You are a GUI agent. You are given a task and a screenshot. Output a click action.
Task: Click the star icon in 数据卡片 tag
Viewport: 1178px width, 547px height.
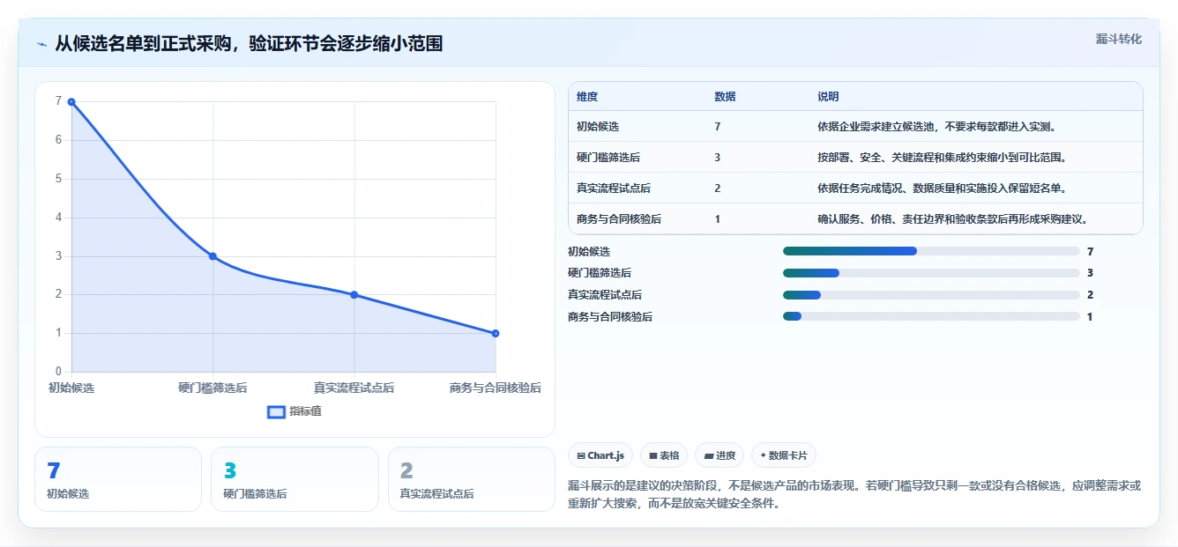click(763, 455)
